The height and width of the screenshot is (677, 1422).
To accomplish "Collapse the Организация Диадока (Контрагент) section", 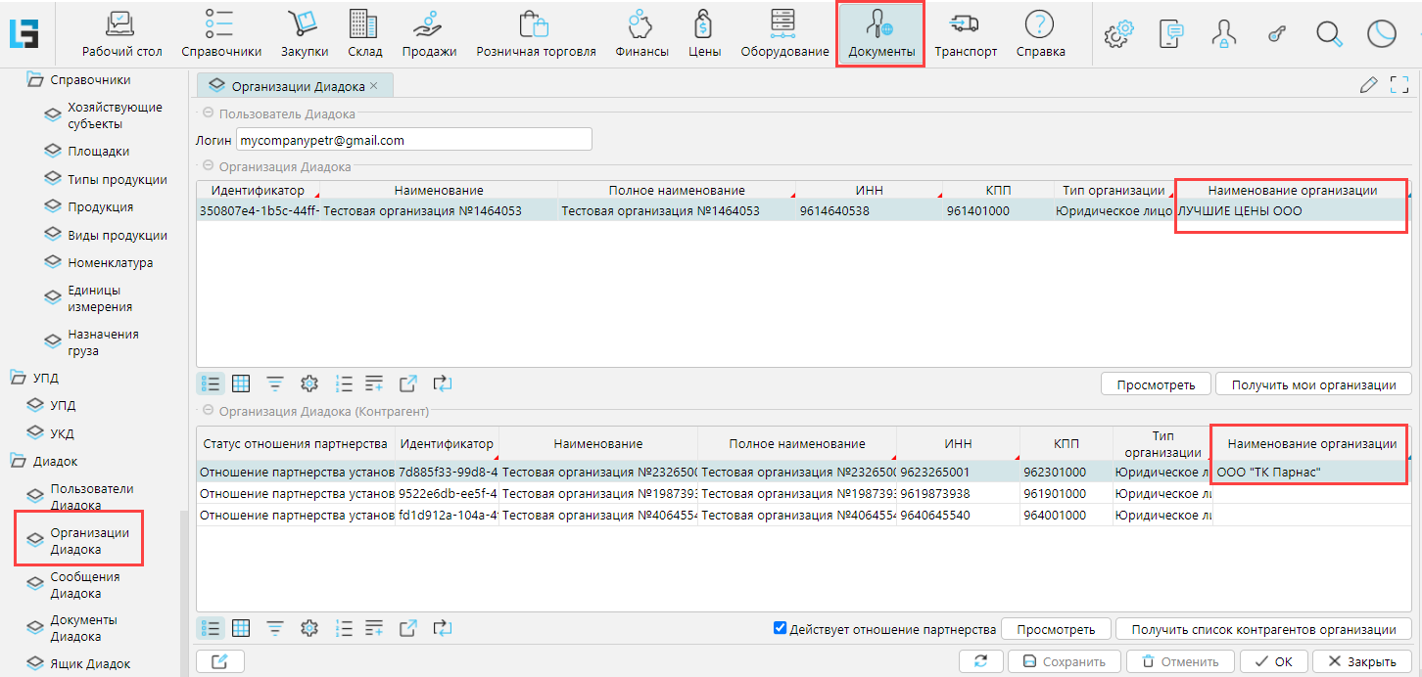I will click(208, 411).
